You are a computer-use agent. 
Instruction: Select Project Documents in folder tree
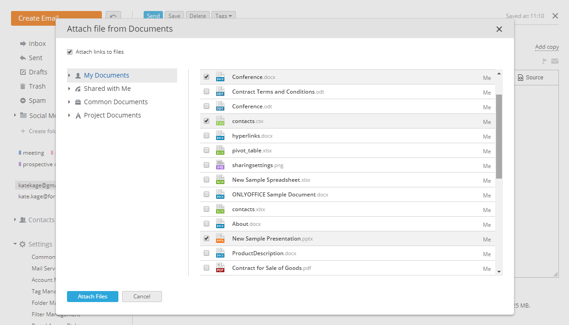coord(112,115)
